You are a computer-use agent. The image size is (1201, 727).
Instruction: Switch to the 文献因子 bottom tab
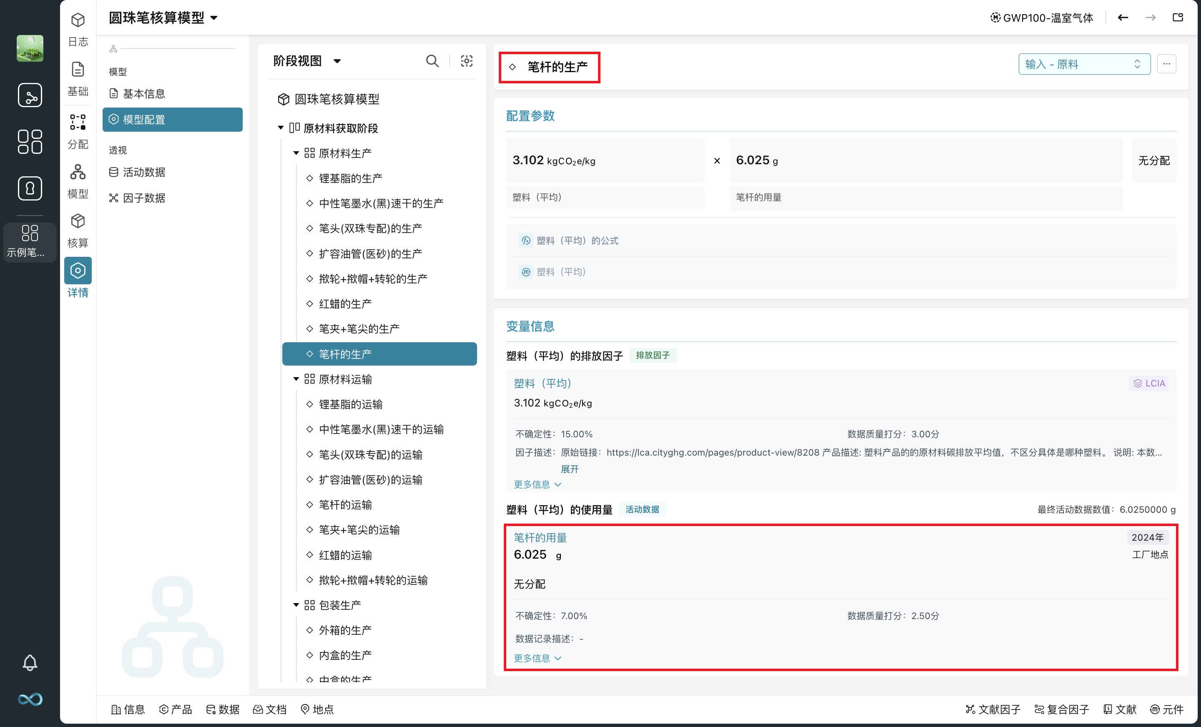click(x=993, y=709)
